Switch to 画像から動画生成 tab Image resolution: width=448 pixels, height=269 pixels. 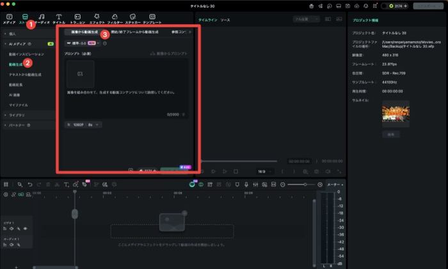pyautogui.click(x=84, y=32)
